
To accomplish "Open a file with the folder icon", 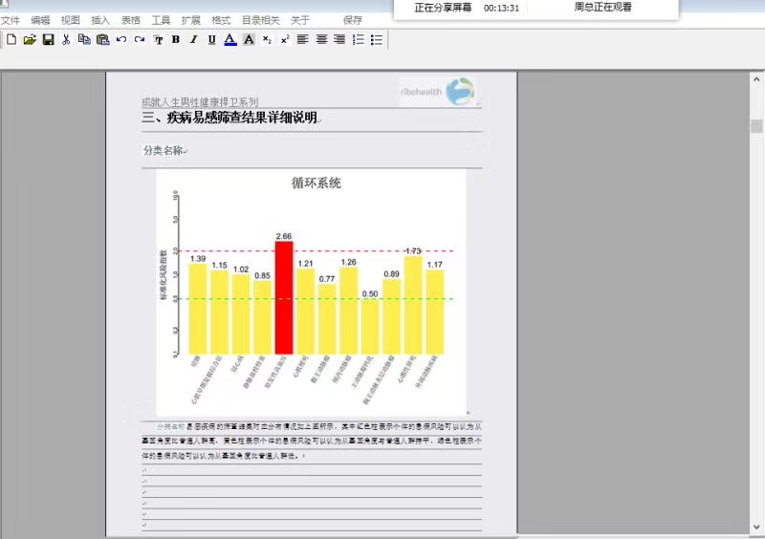I will pyautogui.click(x=30, y=39).
